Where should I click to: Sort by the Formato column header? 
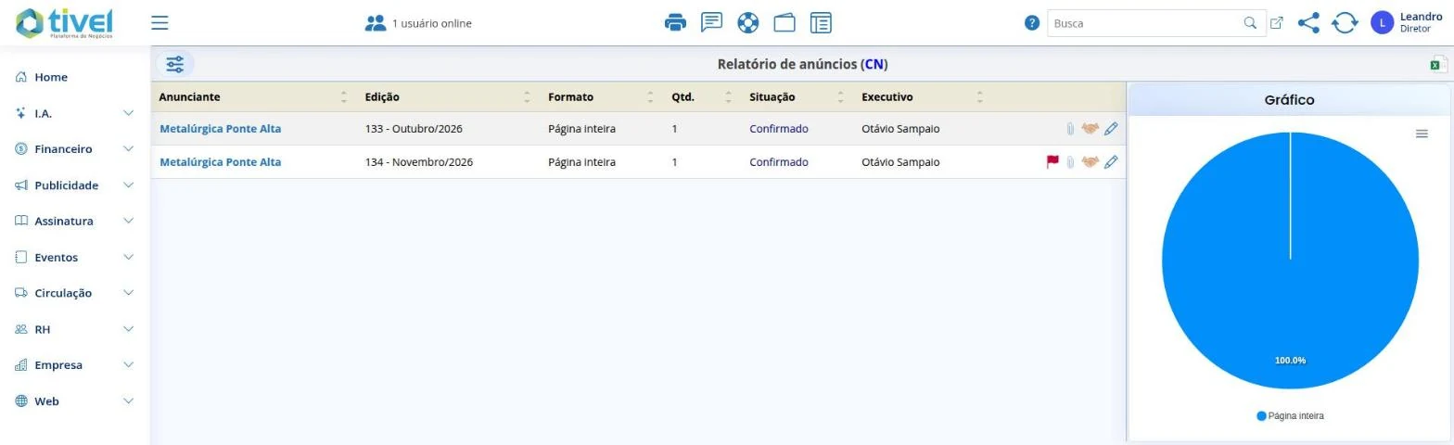tap(601, 96)
